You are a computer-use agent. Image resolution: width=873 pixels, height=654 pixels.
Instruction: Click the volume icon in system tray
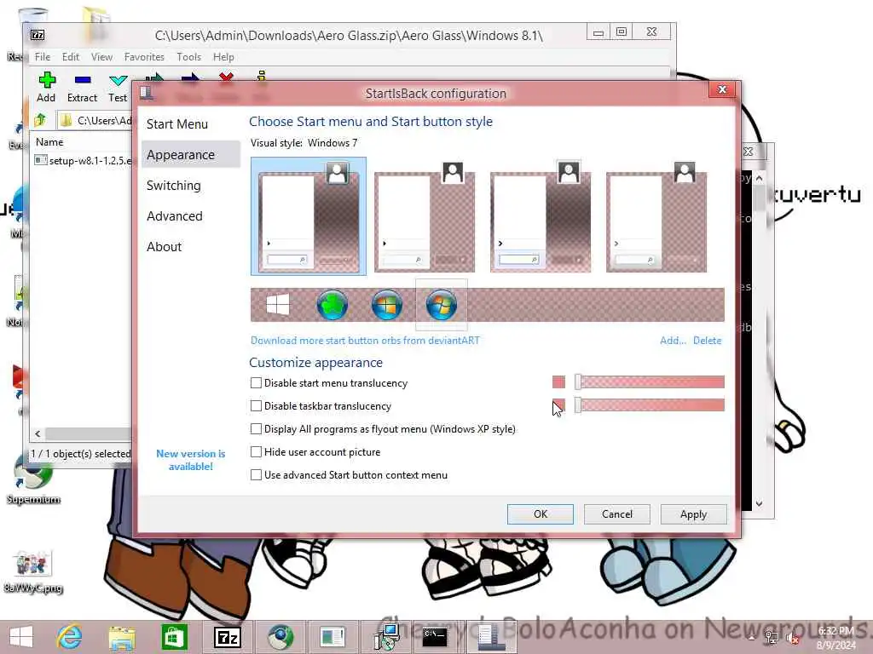pos(793,638)
